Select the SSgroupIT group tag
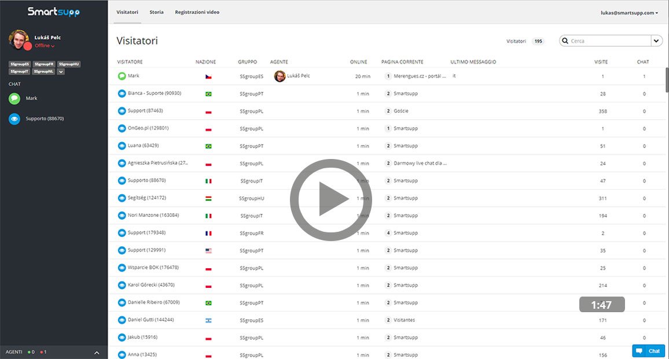669x359 pixels. tap(20, 71)
